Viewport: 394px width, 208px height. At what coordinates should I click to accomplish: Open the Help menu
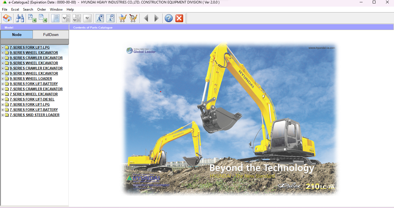[70, 10]
